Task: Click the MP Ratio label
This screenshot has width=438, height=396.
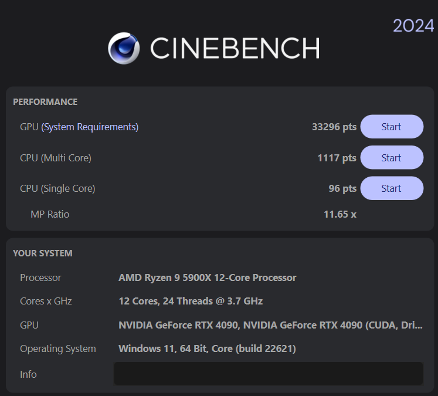Action: pos(50,214)
